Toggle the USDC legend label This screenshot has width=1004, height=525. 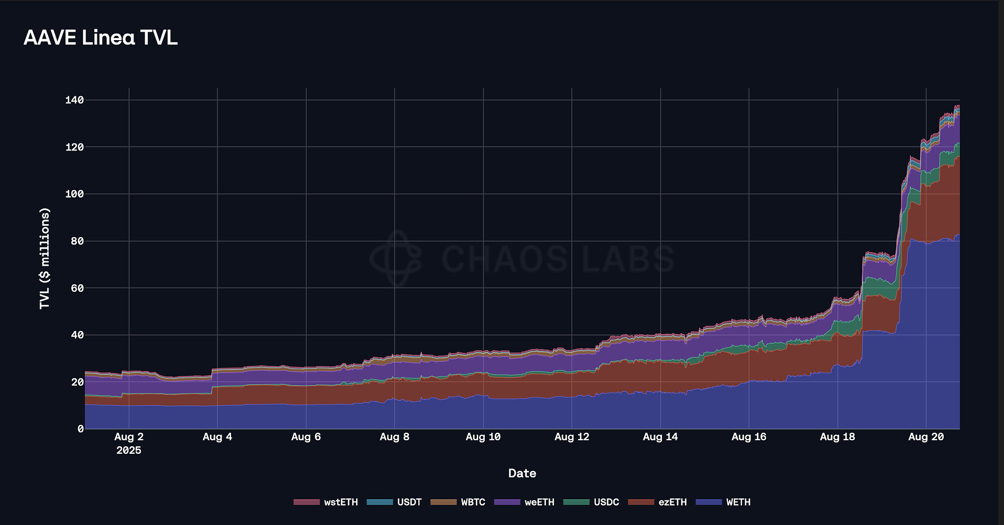pos(606,502)
